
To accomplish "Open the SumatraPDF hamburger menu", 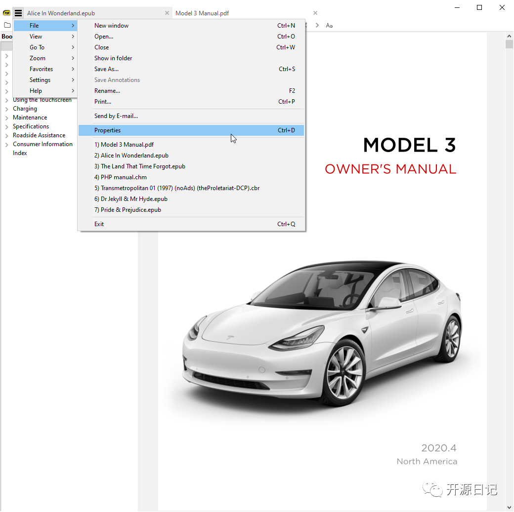I will tap(18, 13).
